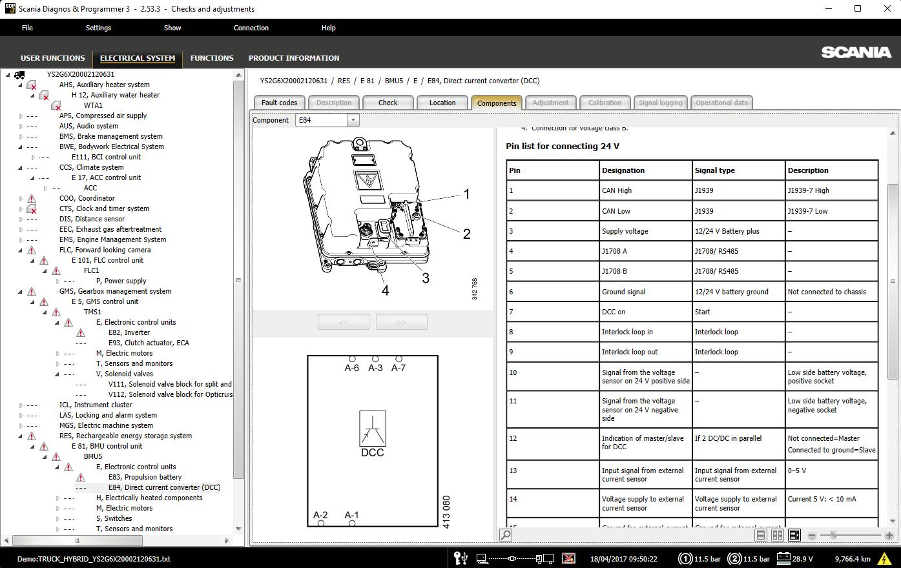Expand the APS, Compressed air supply node

pyautogui.click(x=20, y=116)
